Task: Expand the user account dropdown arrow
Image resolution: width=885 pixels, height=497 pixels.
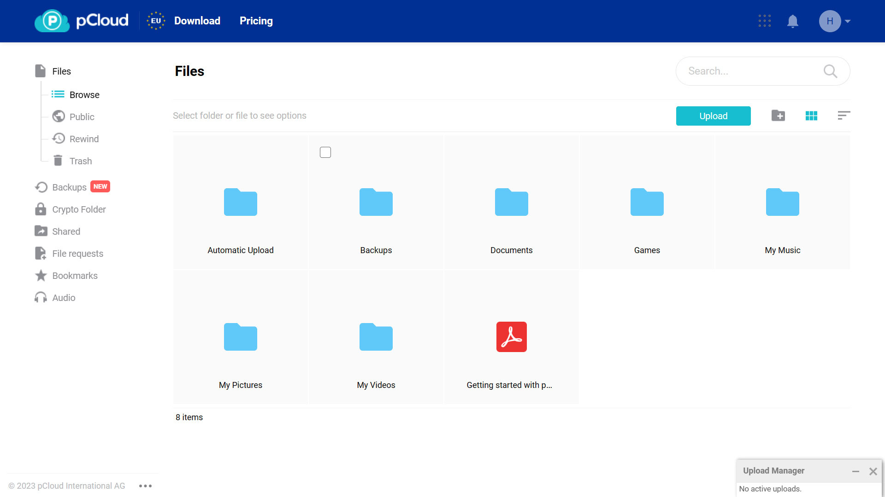Action: coord(849,21)
